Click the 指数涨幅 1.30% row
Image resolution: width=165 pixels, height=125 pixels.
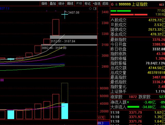pyautogui.click(x=138, y=59)
